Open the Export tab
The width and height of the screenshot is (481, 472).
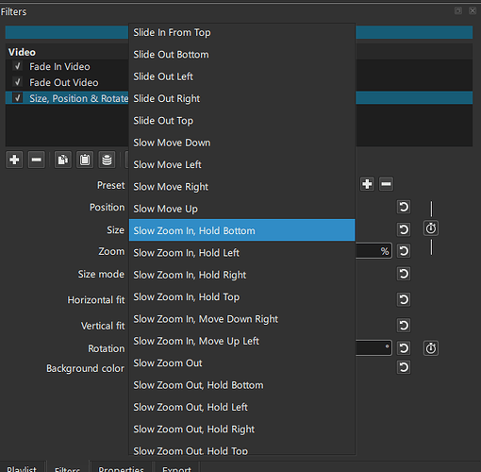176,468
